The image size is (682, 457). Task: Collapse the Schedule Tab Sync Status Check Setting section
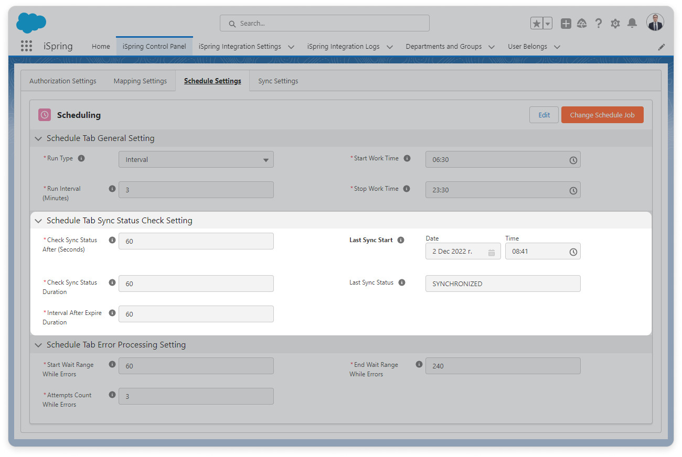38,221
